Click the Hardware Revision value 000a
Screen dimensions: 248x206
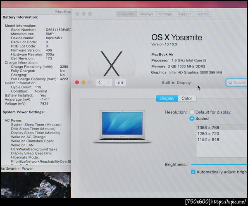tap(50, 54)
